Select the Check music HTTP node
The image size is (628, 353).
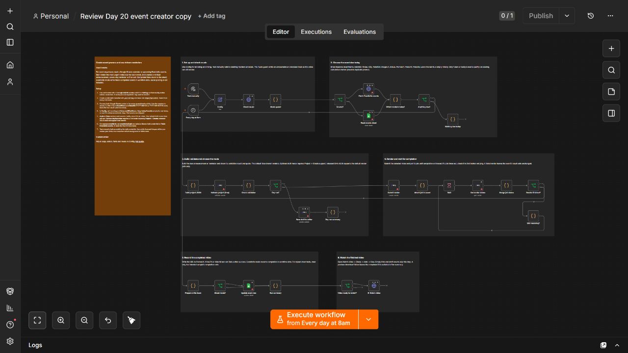click(x=249, y=100)
